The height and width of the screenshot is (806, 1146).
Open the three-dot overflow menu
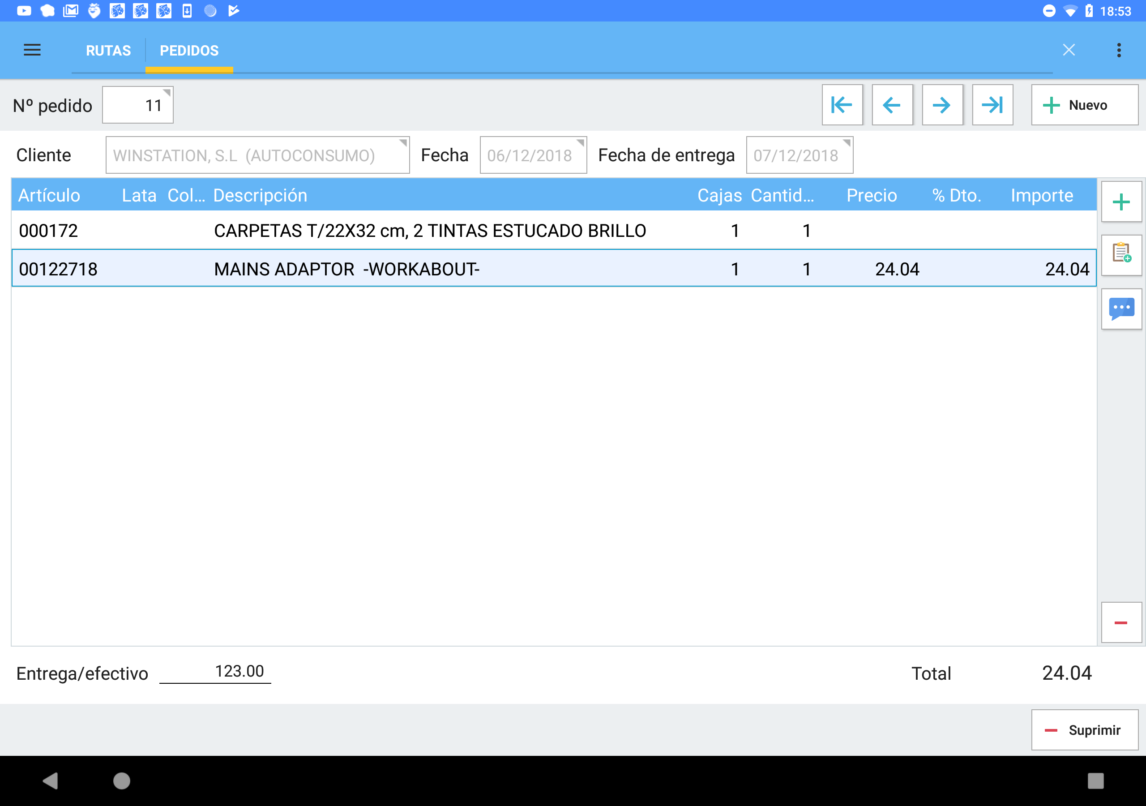coord(1119,50)
